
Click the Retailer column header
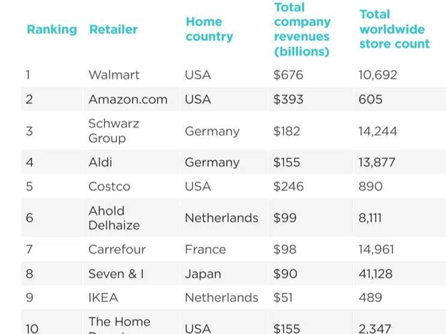113,29
